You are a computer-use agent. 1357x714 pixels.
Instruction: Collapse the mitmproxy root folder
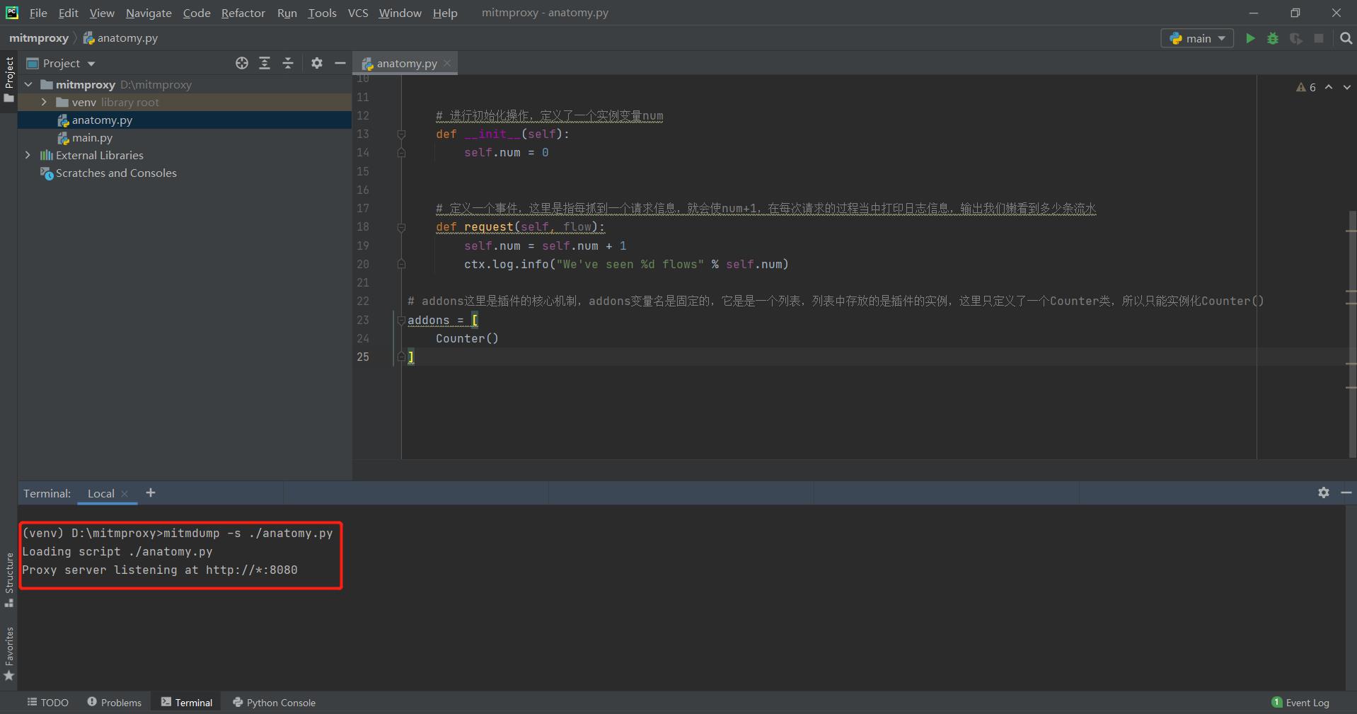click(x=29, y=84)
